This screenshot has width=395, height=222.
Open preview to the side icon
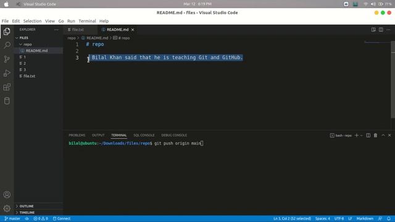click(x=373, y=30)
